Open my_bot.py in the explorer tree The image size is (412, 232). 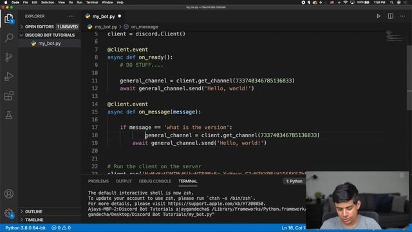50,43
